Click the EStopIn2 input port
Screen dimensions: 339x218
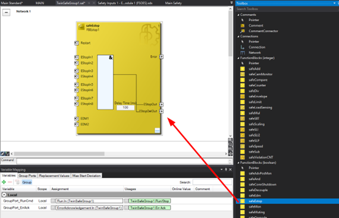click(77, 63)
